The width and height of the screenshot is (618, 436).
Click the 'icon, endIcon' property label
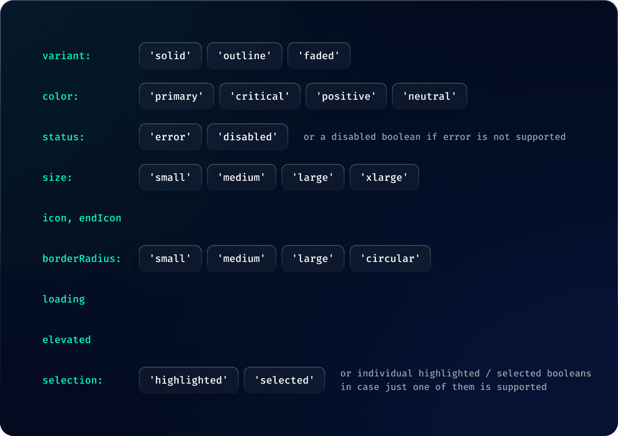(x=82, y=218)
